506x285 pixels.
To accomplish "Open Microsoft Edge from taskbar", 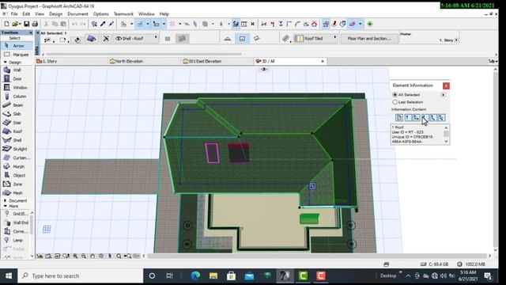I will coord(195,276).
